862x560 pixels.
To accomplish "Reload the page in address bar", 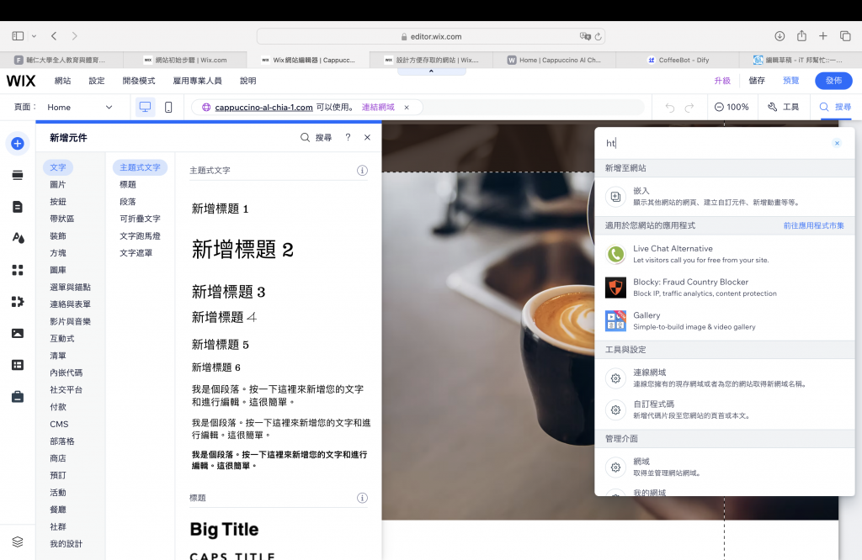I will [x=599, y=37].
